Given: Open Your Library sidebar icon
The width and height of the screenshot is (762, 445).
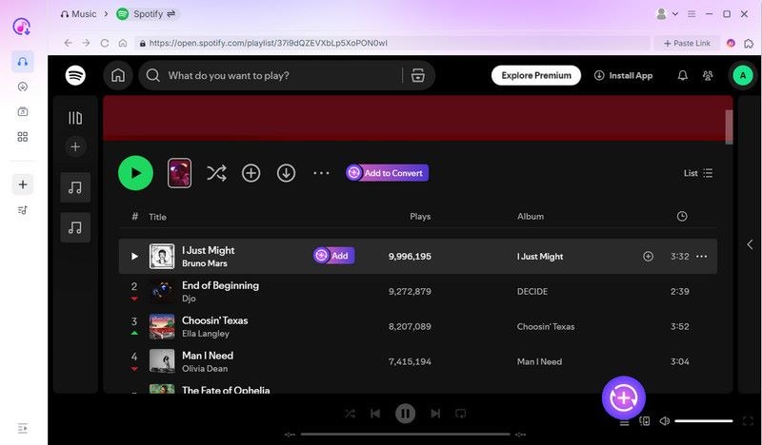Looking at the screenshot, I should click(x=75, y=118).
